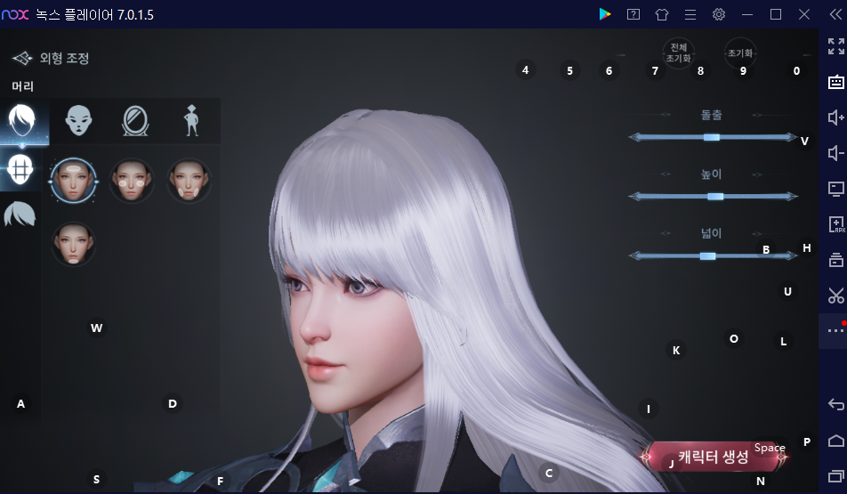This screenshot has height=494, width=847.
Task: Choose the cheeks region thumbnail
Action: coord(132,181)
